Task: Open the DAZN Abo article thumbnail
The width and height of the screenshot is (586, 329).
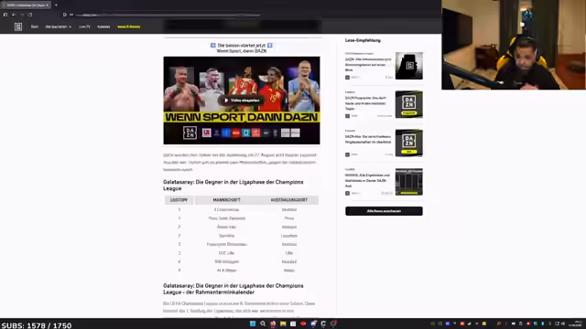Action: pos(409,143)
